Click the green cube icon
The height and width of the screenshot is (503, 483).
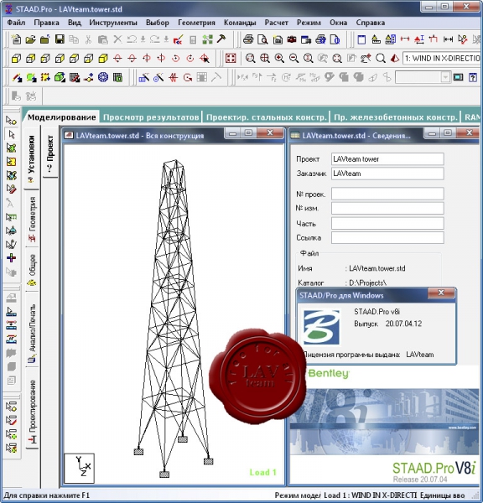[60, 77]
